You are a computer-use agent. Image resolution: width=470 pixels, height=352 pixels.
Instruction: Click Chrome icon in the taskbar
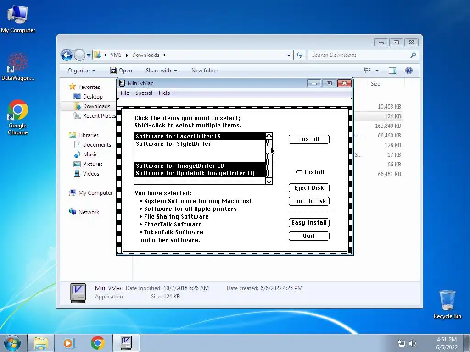pos(97,343)
